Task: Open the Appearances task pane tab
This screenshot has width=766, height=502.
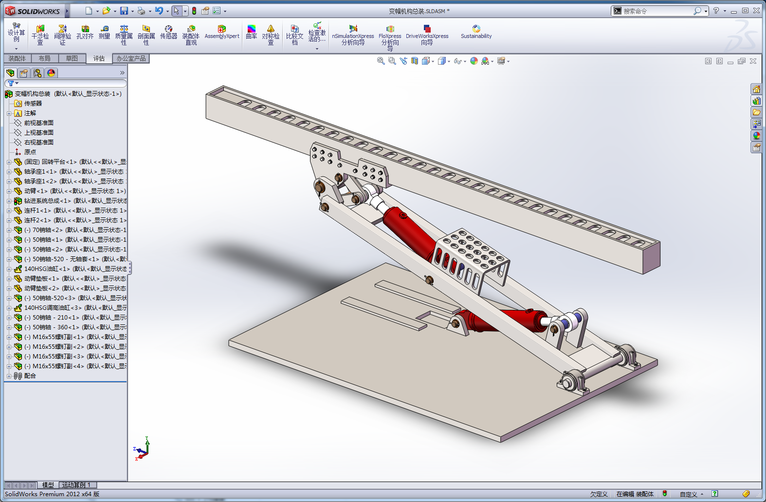Action: point(756,136)
